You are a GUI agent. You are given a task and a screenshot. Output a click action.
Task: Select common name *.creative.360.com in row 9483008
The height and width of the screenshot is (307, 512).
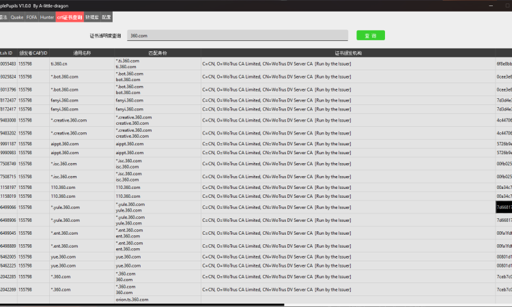tap(82, 120)
